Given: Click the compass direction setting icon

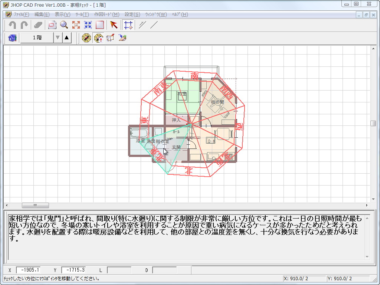Looking at the screenshot, I should (x=86, y=38).
